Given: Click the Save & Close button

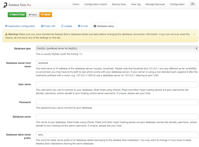Looking at the screenshot, I should (x=17, y=15).
